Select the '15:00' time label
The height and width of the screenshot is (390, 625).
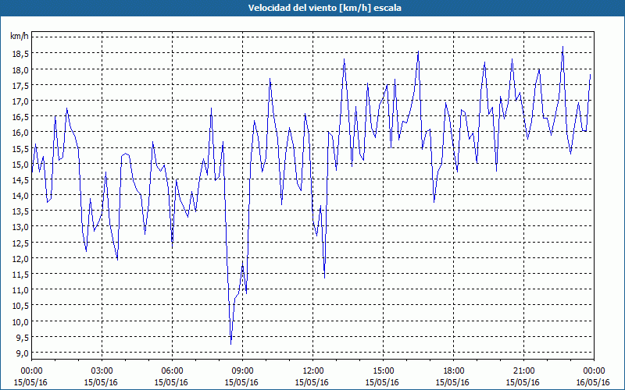383,370
